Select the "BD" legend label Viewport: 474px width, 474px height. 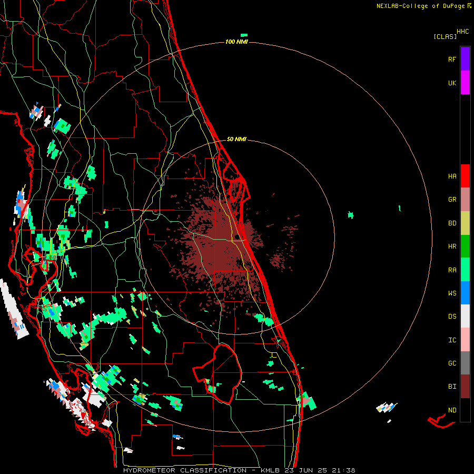click(452, 223)
